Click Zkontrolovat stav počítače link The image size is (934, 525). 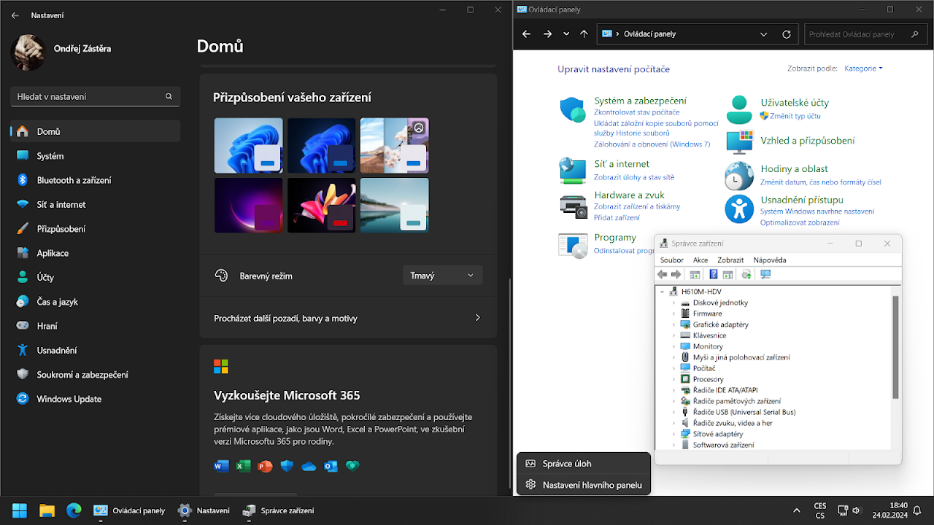[636, 112]
